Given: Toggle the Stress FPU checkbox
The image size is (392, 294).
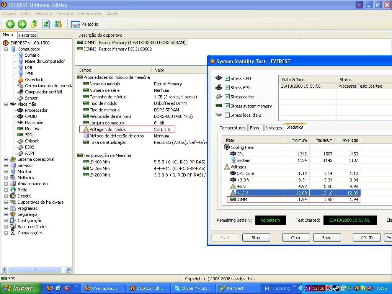Looking at the screenshot, I should [227, 88].
